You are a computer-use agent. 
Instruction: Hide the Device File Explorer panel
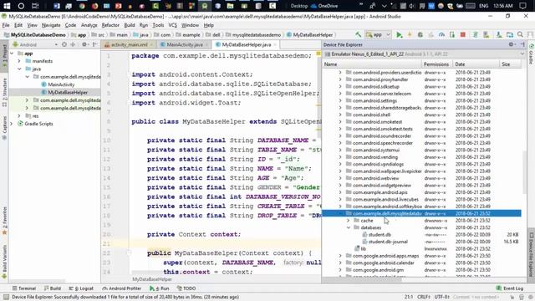[x=522, y=44]
